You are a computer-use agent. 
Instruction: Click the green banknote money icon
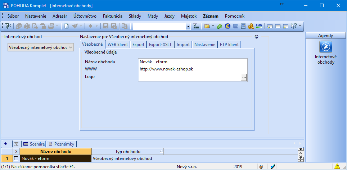coord(219,26)
